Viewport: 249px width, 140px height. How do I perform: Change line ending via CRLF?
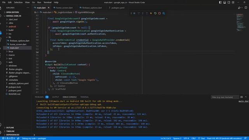click(x=193, y=138)
